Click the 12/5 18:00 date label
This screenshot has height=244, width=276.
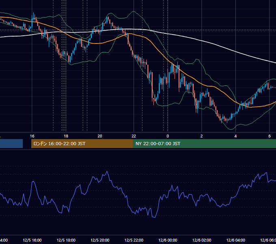click(66, 240)
